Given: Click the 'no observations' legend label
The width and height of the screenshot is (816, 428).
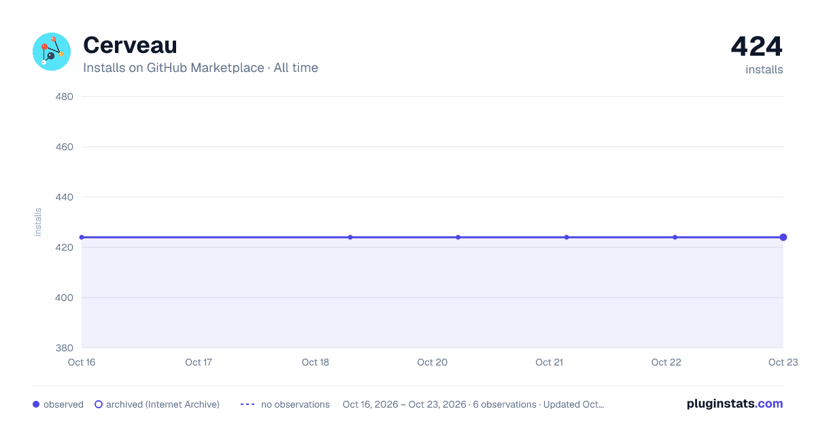Looking at the screenshot, I should tap(295, 404).
